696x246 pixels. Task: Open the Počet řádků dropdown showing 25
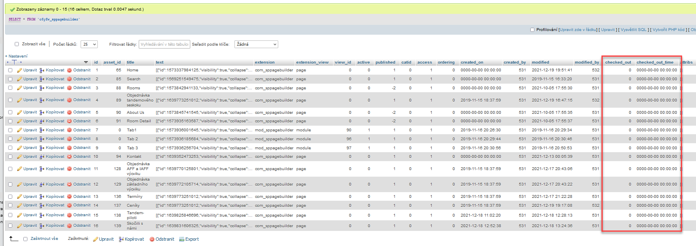[89, 44]
